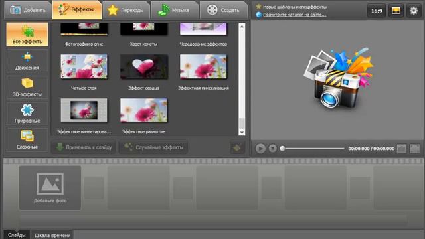The height and width of the screenshot is (239, 425).
Task: Play the slideshow preview
Action: pos(260,149)
